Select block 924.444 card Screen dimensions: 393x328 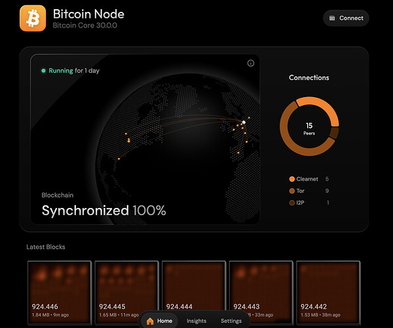(x=193, y=289)
